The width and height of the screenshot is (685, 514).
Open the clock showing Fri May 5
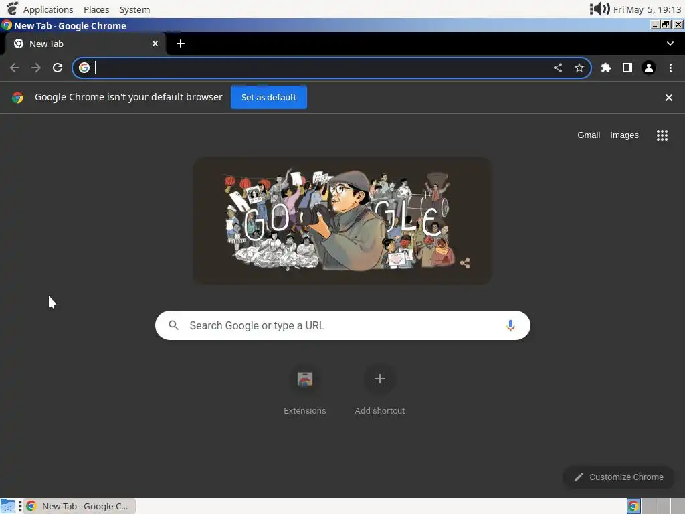click(647, 9)
